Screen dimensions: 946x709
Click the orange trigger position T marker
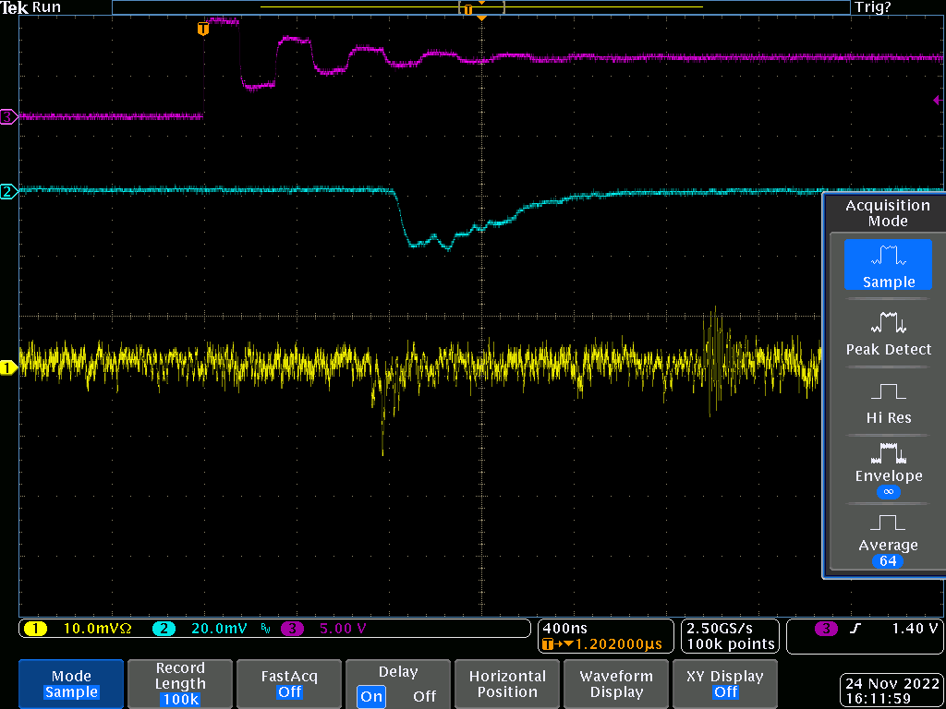203,29
